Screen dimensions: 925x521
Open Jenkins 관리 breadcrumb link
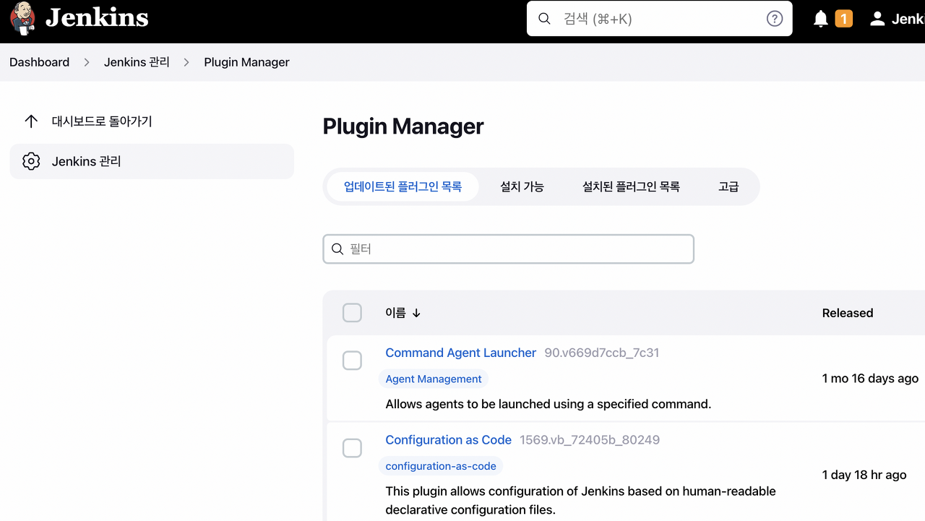(x=137, y=62)
